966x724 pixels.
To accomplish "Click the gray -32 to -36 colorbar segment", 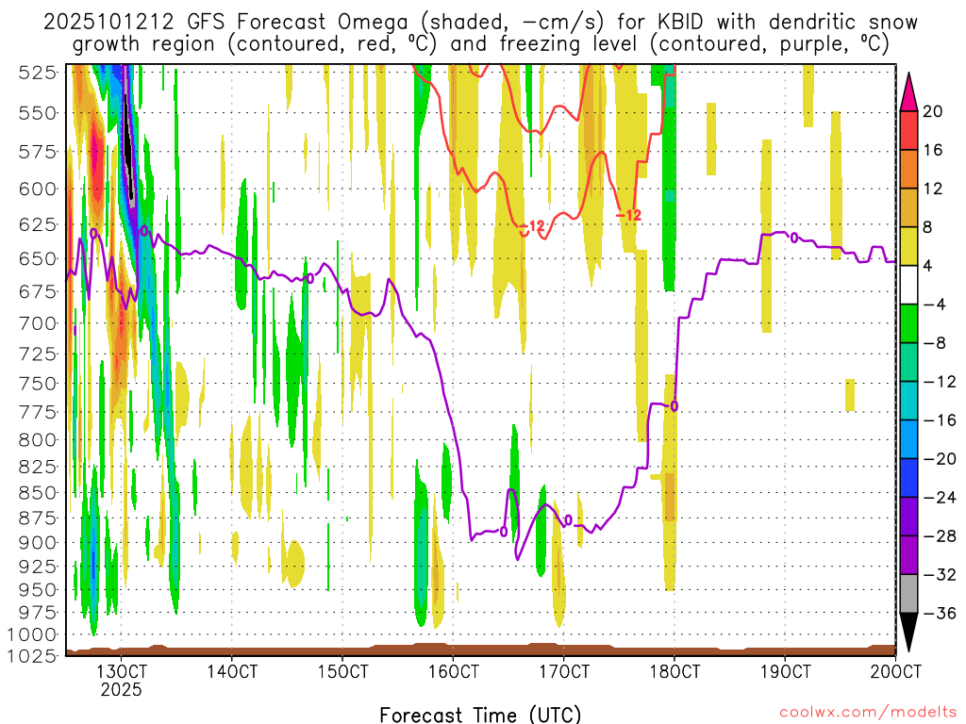I will pos(908,594).
